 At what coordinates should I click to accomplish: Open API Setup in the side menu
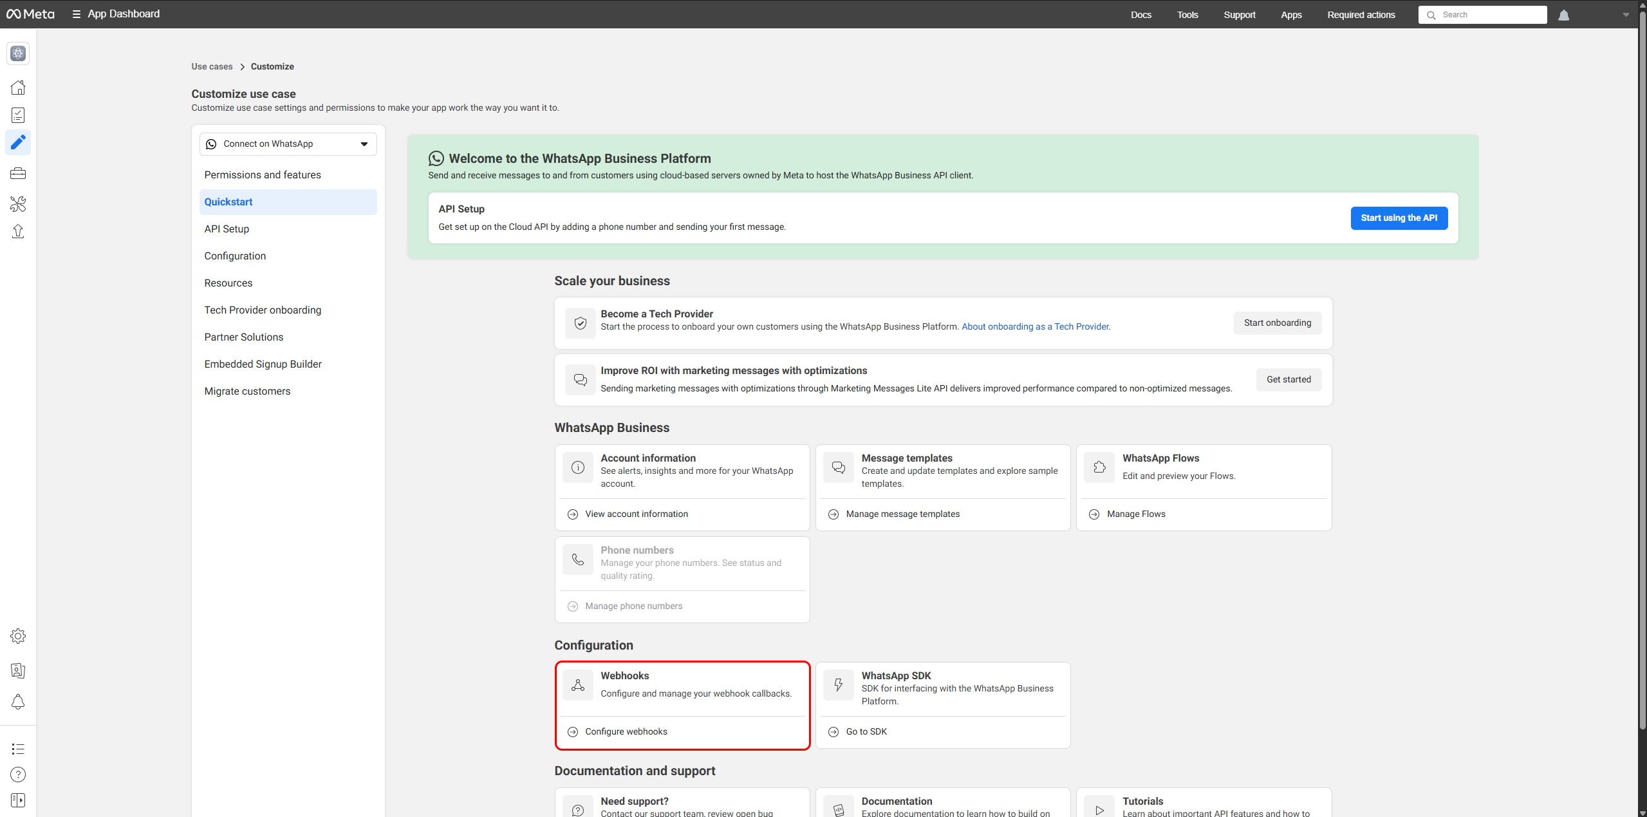tap(288, 229)
